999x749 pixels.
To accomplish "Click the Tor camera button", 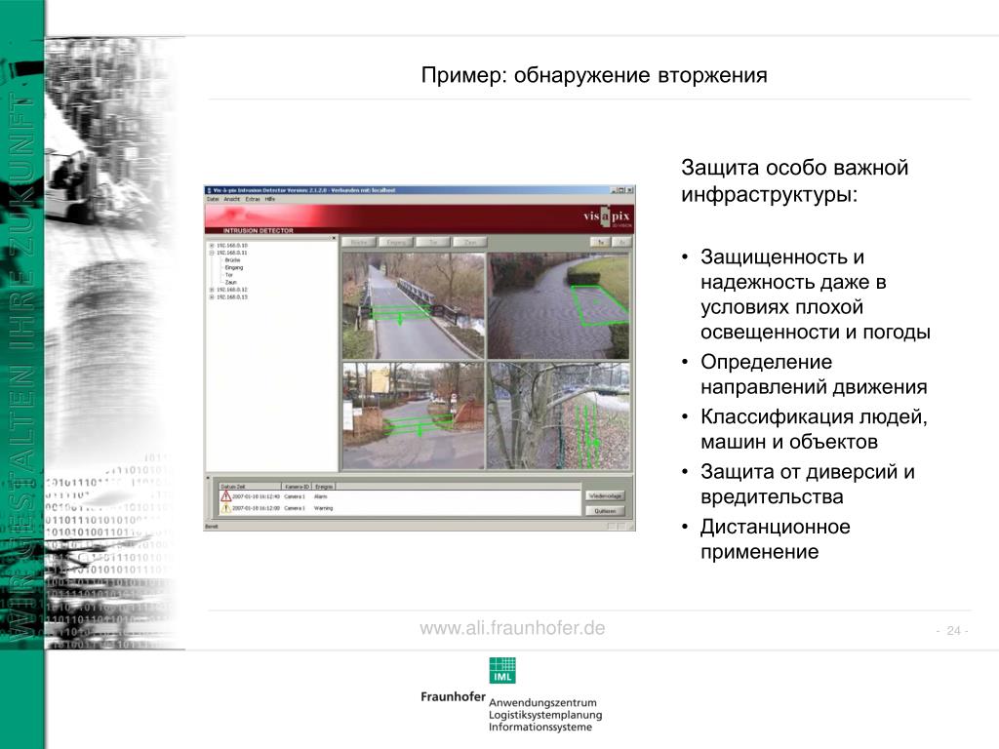I will (433, 243).
